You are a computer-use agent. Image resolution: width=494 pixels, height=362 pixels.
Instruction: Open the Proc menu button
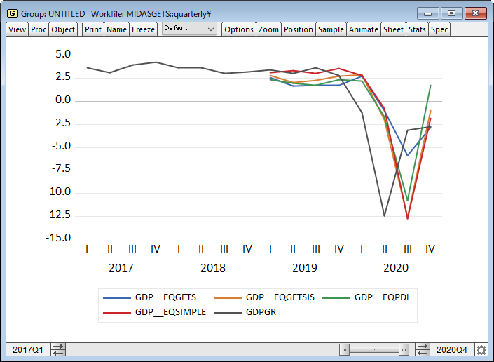(x=39, y=29)
